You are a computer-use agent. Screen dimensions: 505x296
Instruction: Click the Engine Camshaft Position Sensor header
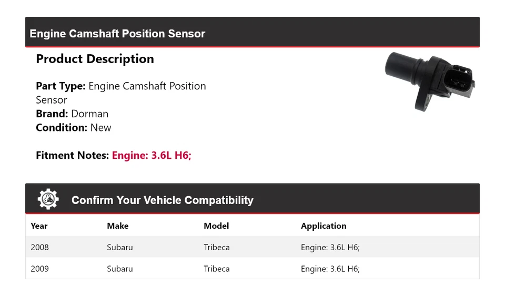click(x=117, y=34)
